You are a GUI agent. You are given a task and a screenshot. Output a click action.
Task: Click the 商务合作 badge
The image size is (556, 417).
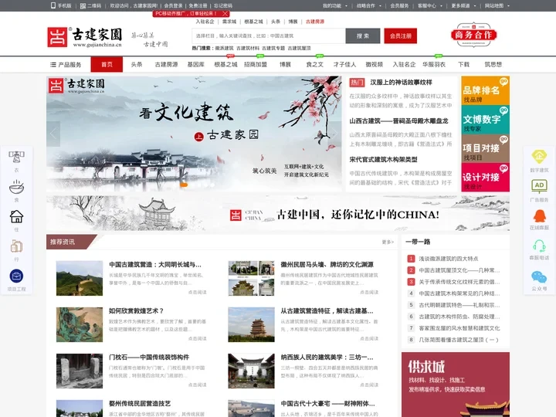pos(473,35)
